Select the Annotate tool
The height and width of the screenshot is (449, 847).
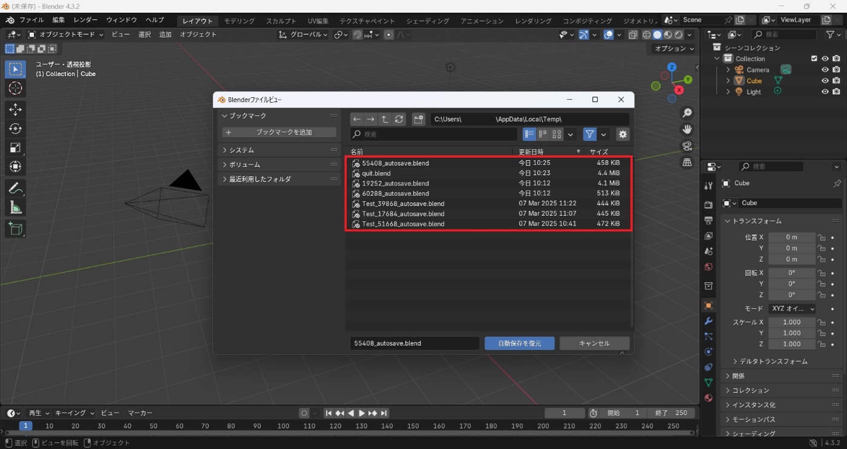click(x=16, y=189)
